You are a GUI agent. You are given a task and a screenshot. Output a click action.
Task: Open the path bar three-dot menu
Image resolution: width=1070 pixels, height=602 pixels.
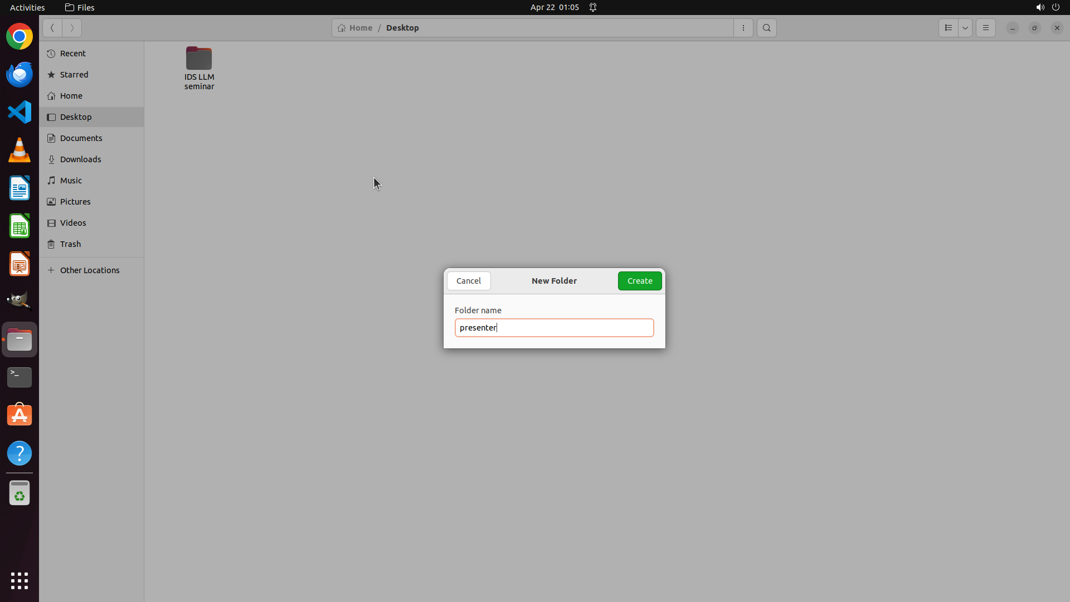pos(743,28)
